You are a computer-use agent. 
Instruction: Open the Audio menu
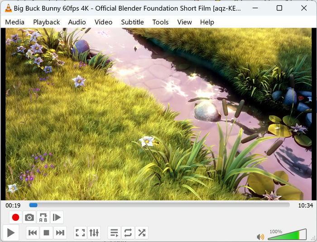pyautogui.click(x=77, y=22)
